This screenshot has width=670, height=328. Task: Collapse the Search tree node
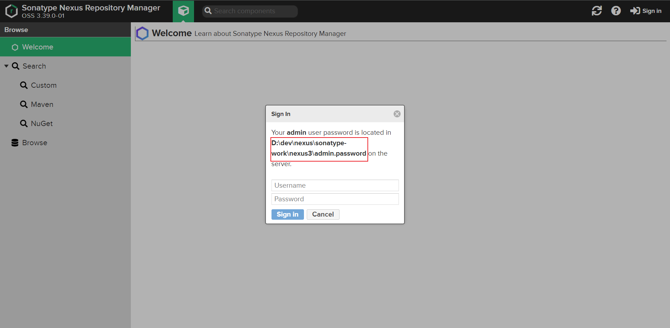point(6,66)
